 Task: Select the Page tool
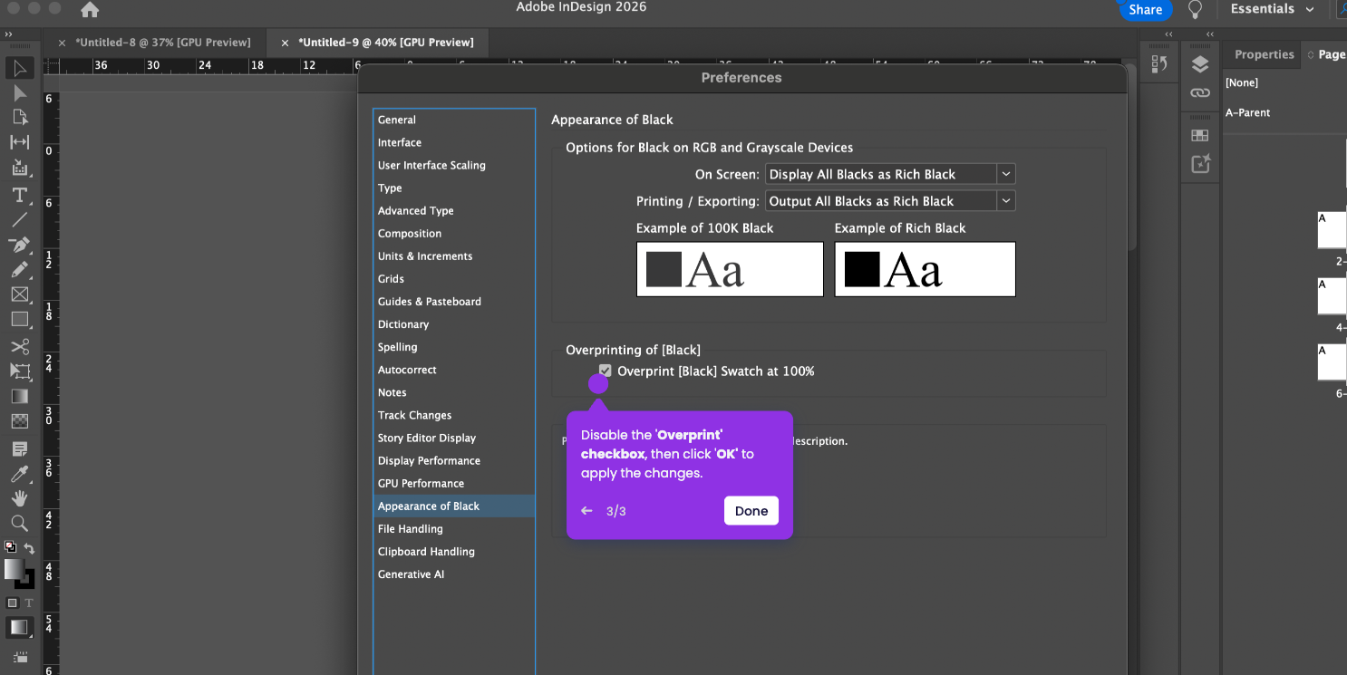click(x=19, y=117)
